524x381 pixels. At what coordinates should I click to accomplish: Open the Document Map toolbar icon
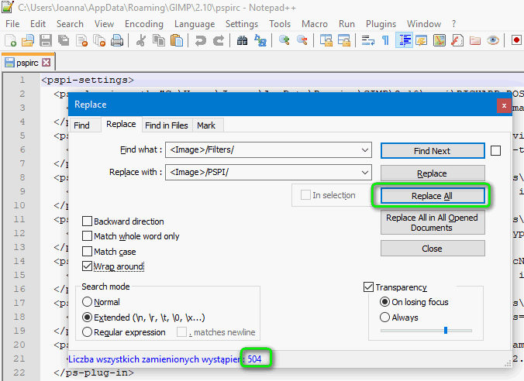[x=440, y=41]
